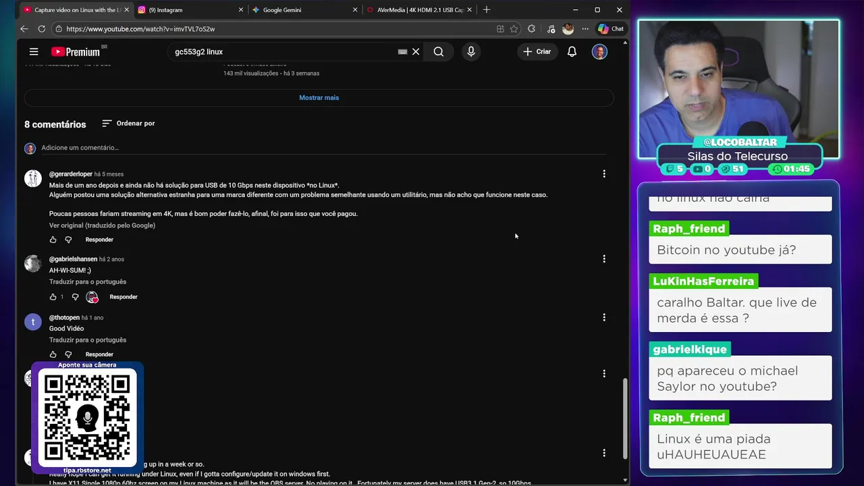Open browser profile avatar in toolbar

coord(568,29)
